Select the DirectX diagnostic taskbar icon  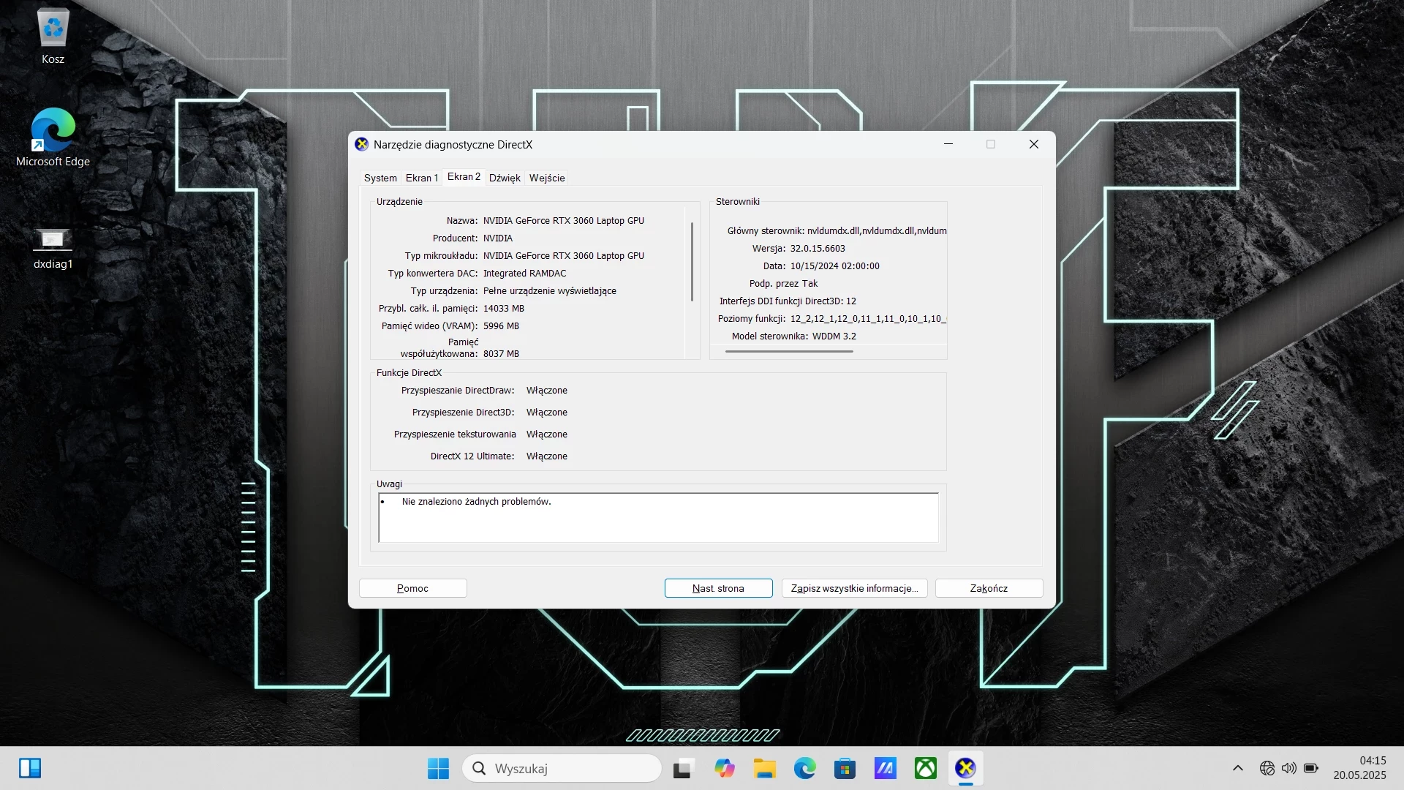[965, 768]
